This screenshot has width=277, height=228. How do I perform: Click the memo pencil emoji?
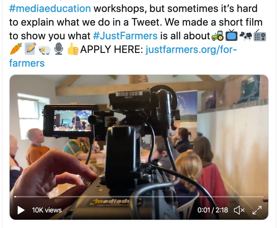pyautogui.click(x=30, y=49)
